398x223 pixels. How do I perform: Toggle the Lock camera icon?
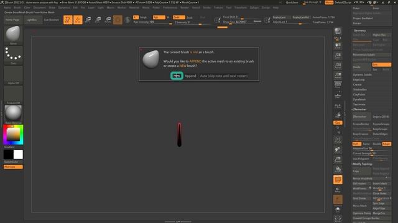(x=338, y=115)
